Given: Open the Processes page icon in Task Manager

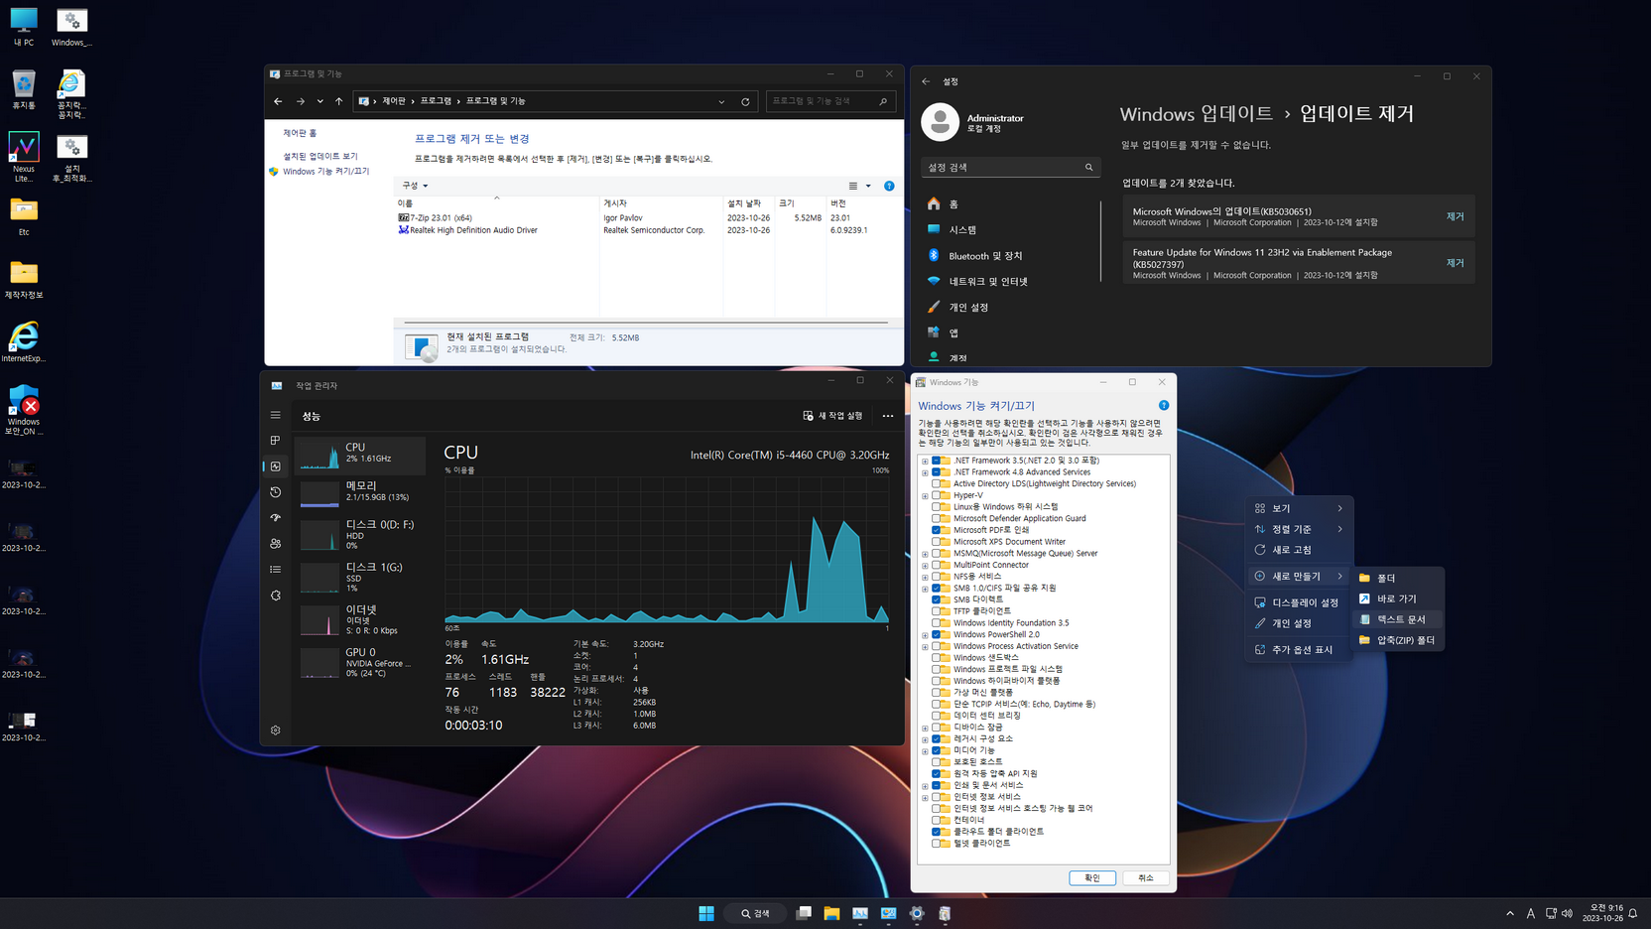Looking at the screenshot, I should 276,441.
